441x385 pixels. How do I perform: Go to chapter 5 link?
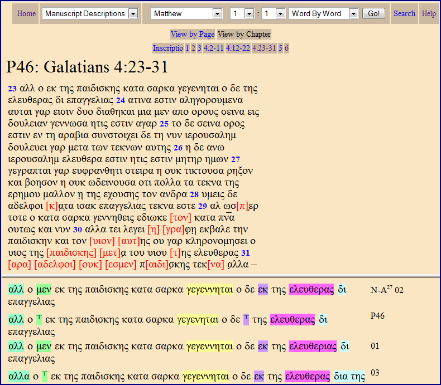(280, 48)
